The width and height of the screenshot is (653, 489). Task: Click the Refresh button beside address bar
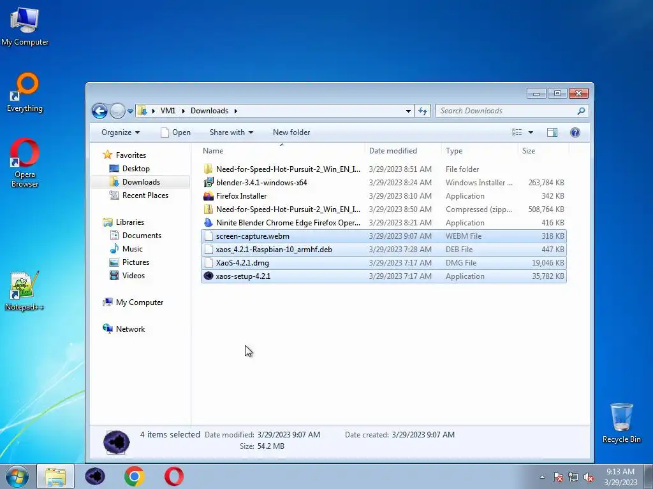pos(423,111)
